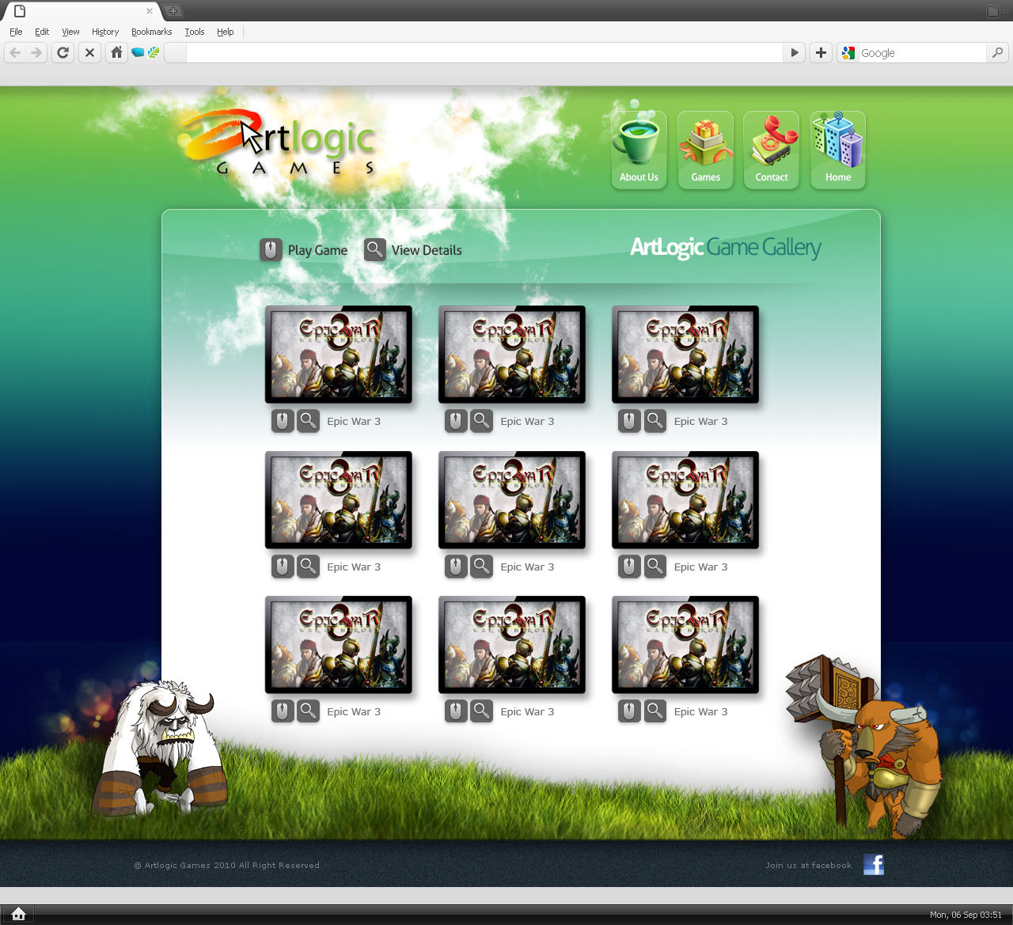Image resolution: width=1013 pixels, height=925 pixels.
Task: Open the History menu
Action: (105, 32)
